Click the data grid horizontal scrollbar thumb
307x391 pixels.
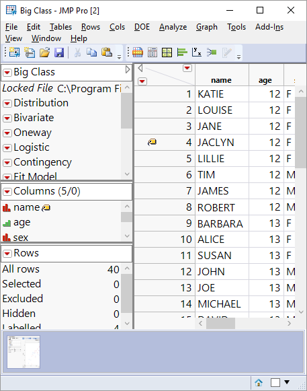(x=220, y=324)
